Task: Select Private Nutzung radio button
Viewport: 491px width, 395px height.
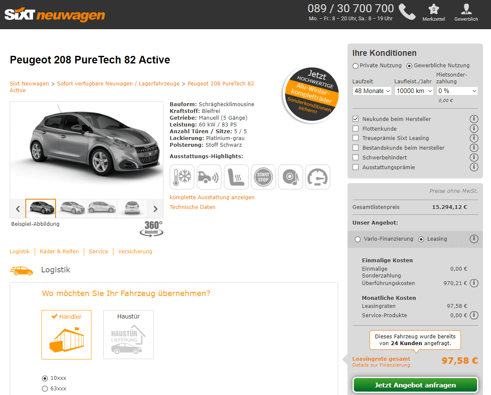Action: tap(356, 66)
